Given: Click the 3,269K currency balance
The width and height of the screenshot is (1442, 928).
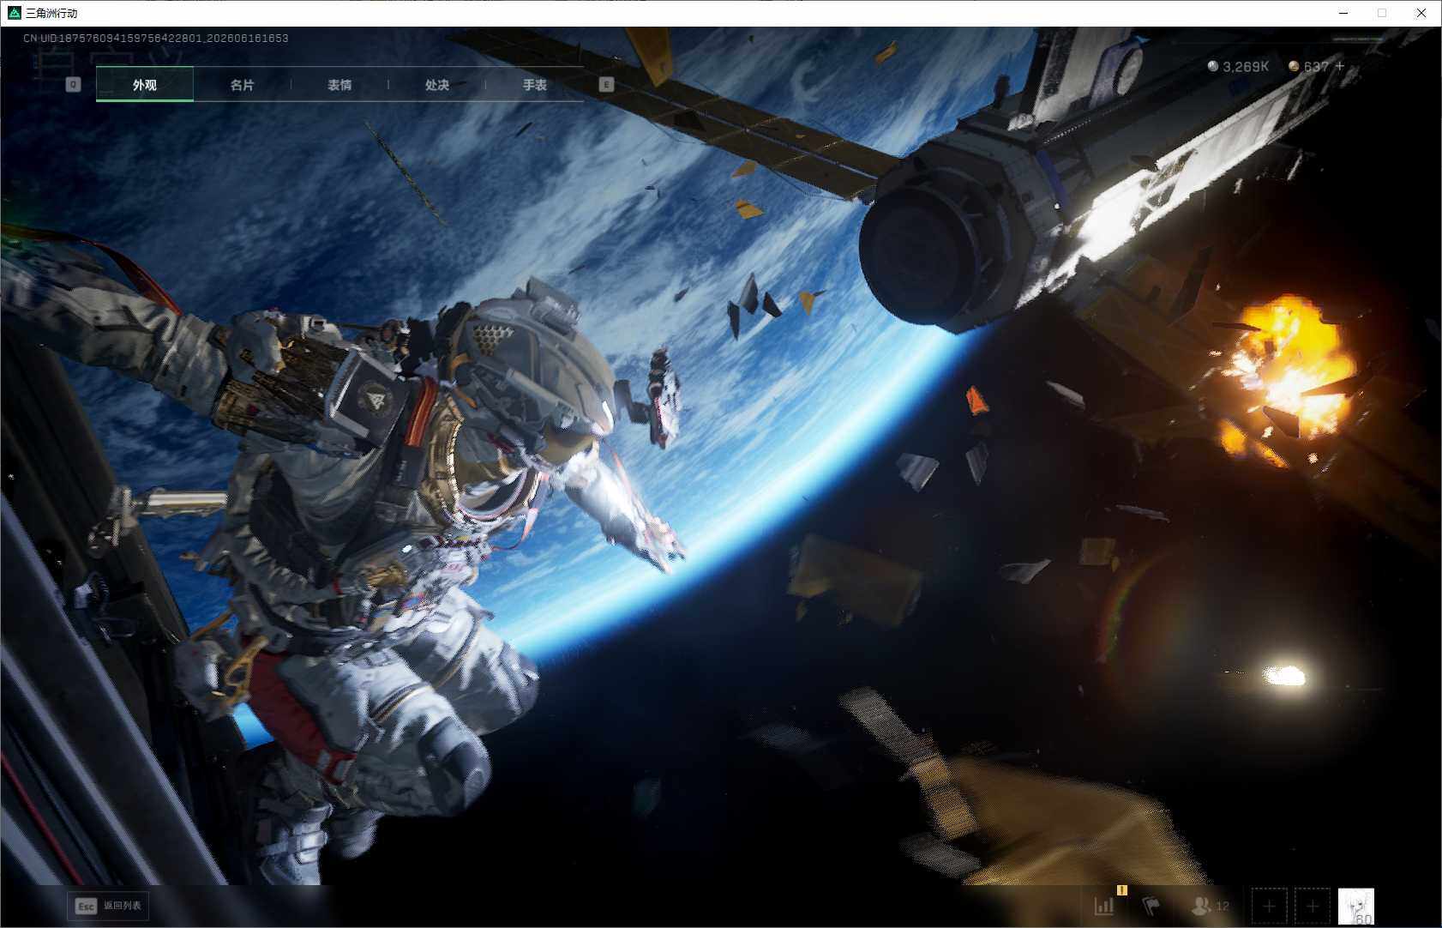Looking at the screenshot, I should tap(1238, 66).
